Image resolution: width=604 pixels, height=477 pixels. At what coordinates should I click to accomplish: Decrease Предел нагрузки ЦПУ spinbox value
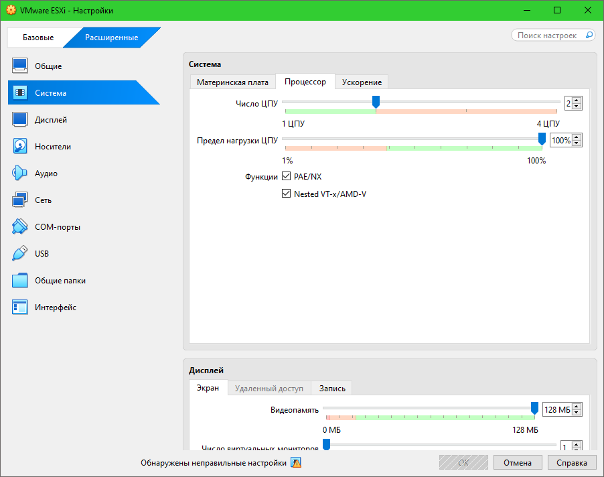pyautogui.click(x=577, y=143)
